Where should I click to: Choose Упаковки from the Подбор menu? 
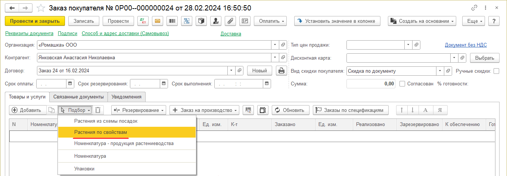[84, 169]
